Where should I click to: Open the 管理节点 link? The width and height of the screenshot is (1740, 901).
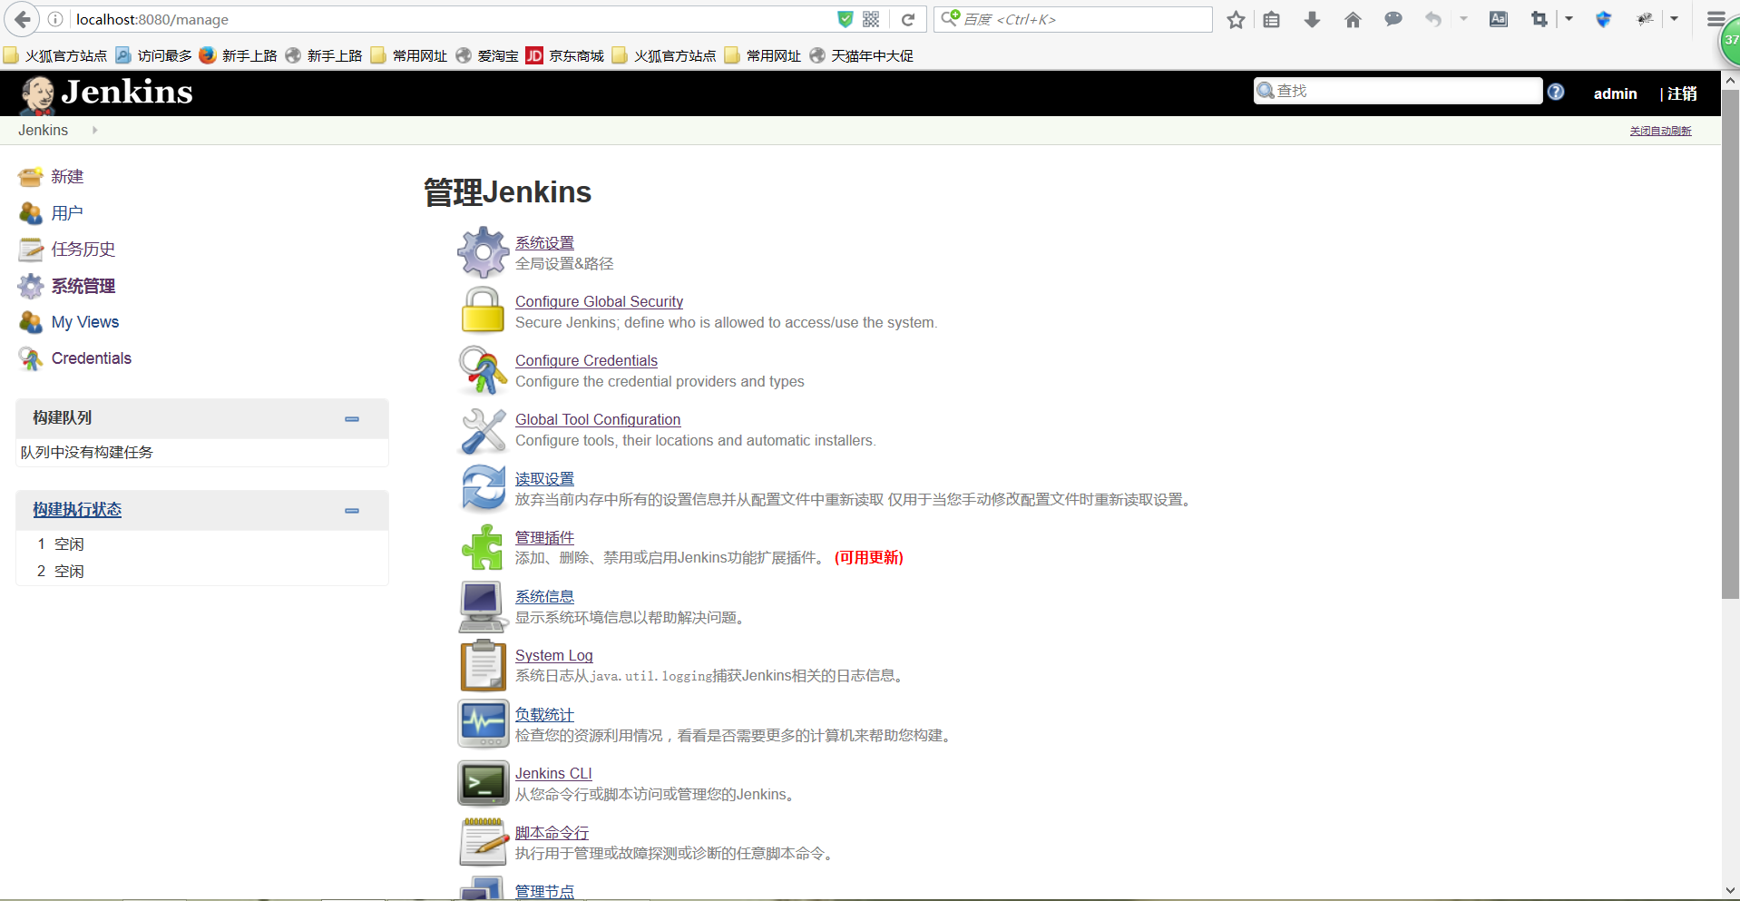544,892
